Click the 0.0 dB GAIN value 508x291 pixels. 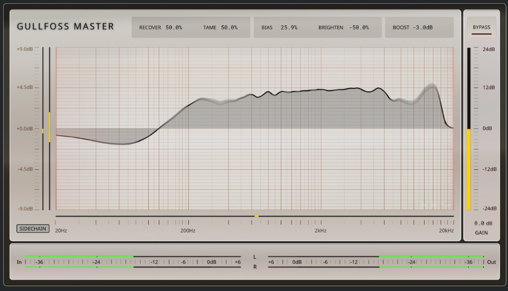483,224
